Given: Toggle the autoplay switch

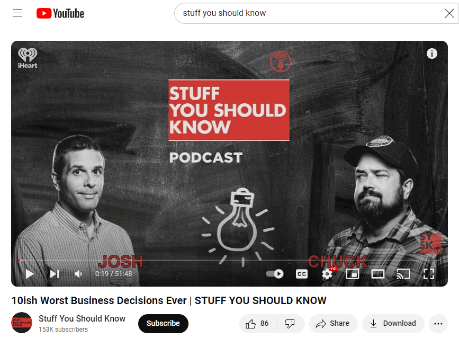Looking at the screenshot, I should (275, 274).
